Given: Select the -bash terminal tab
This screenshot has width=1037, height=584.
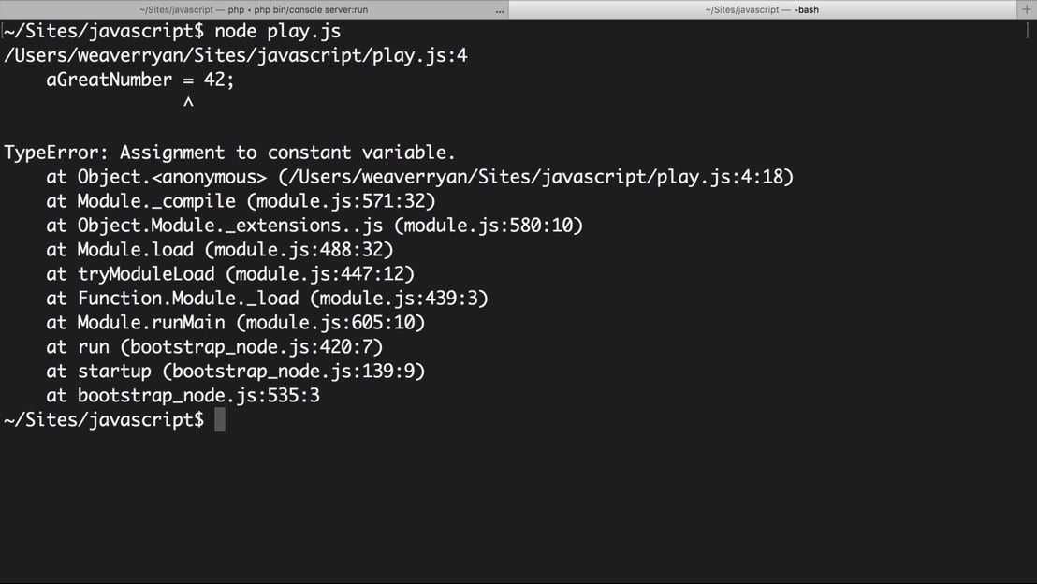Looking at the screenshot, I should coord(762,9).
